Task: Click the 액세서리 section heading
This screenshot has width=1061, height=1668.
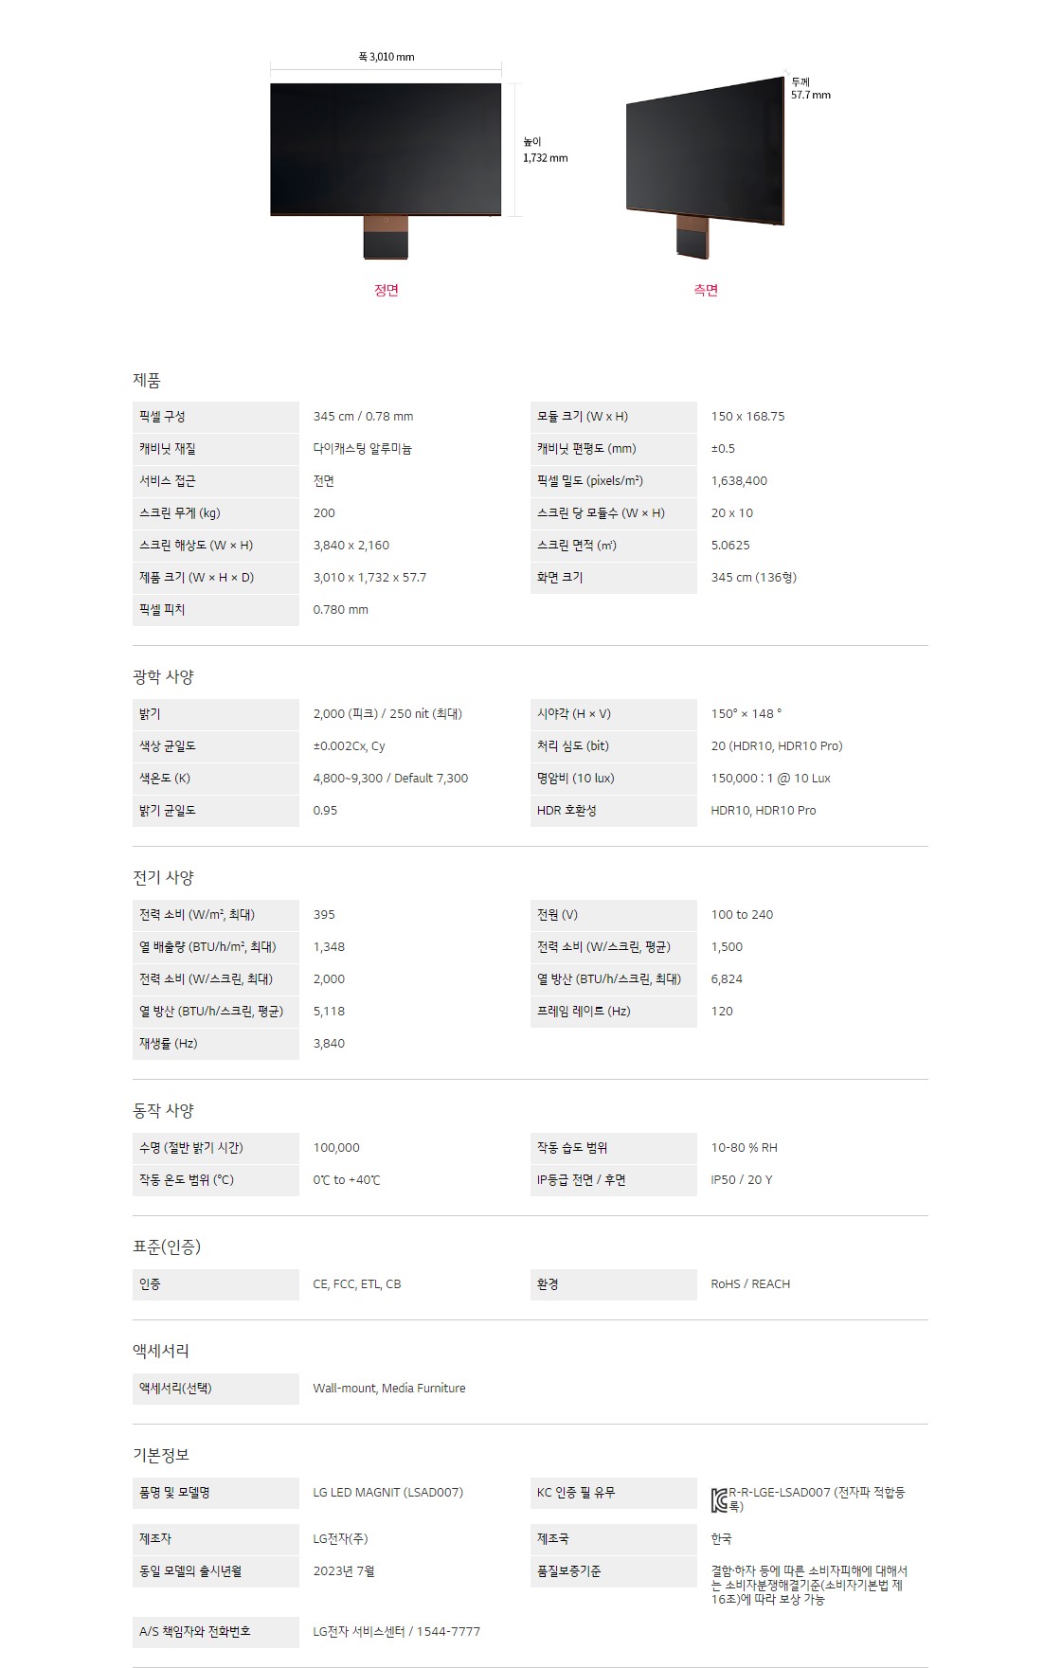Action: point(161,1352)
